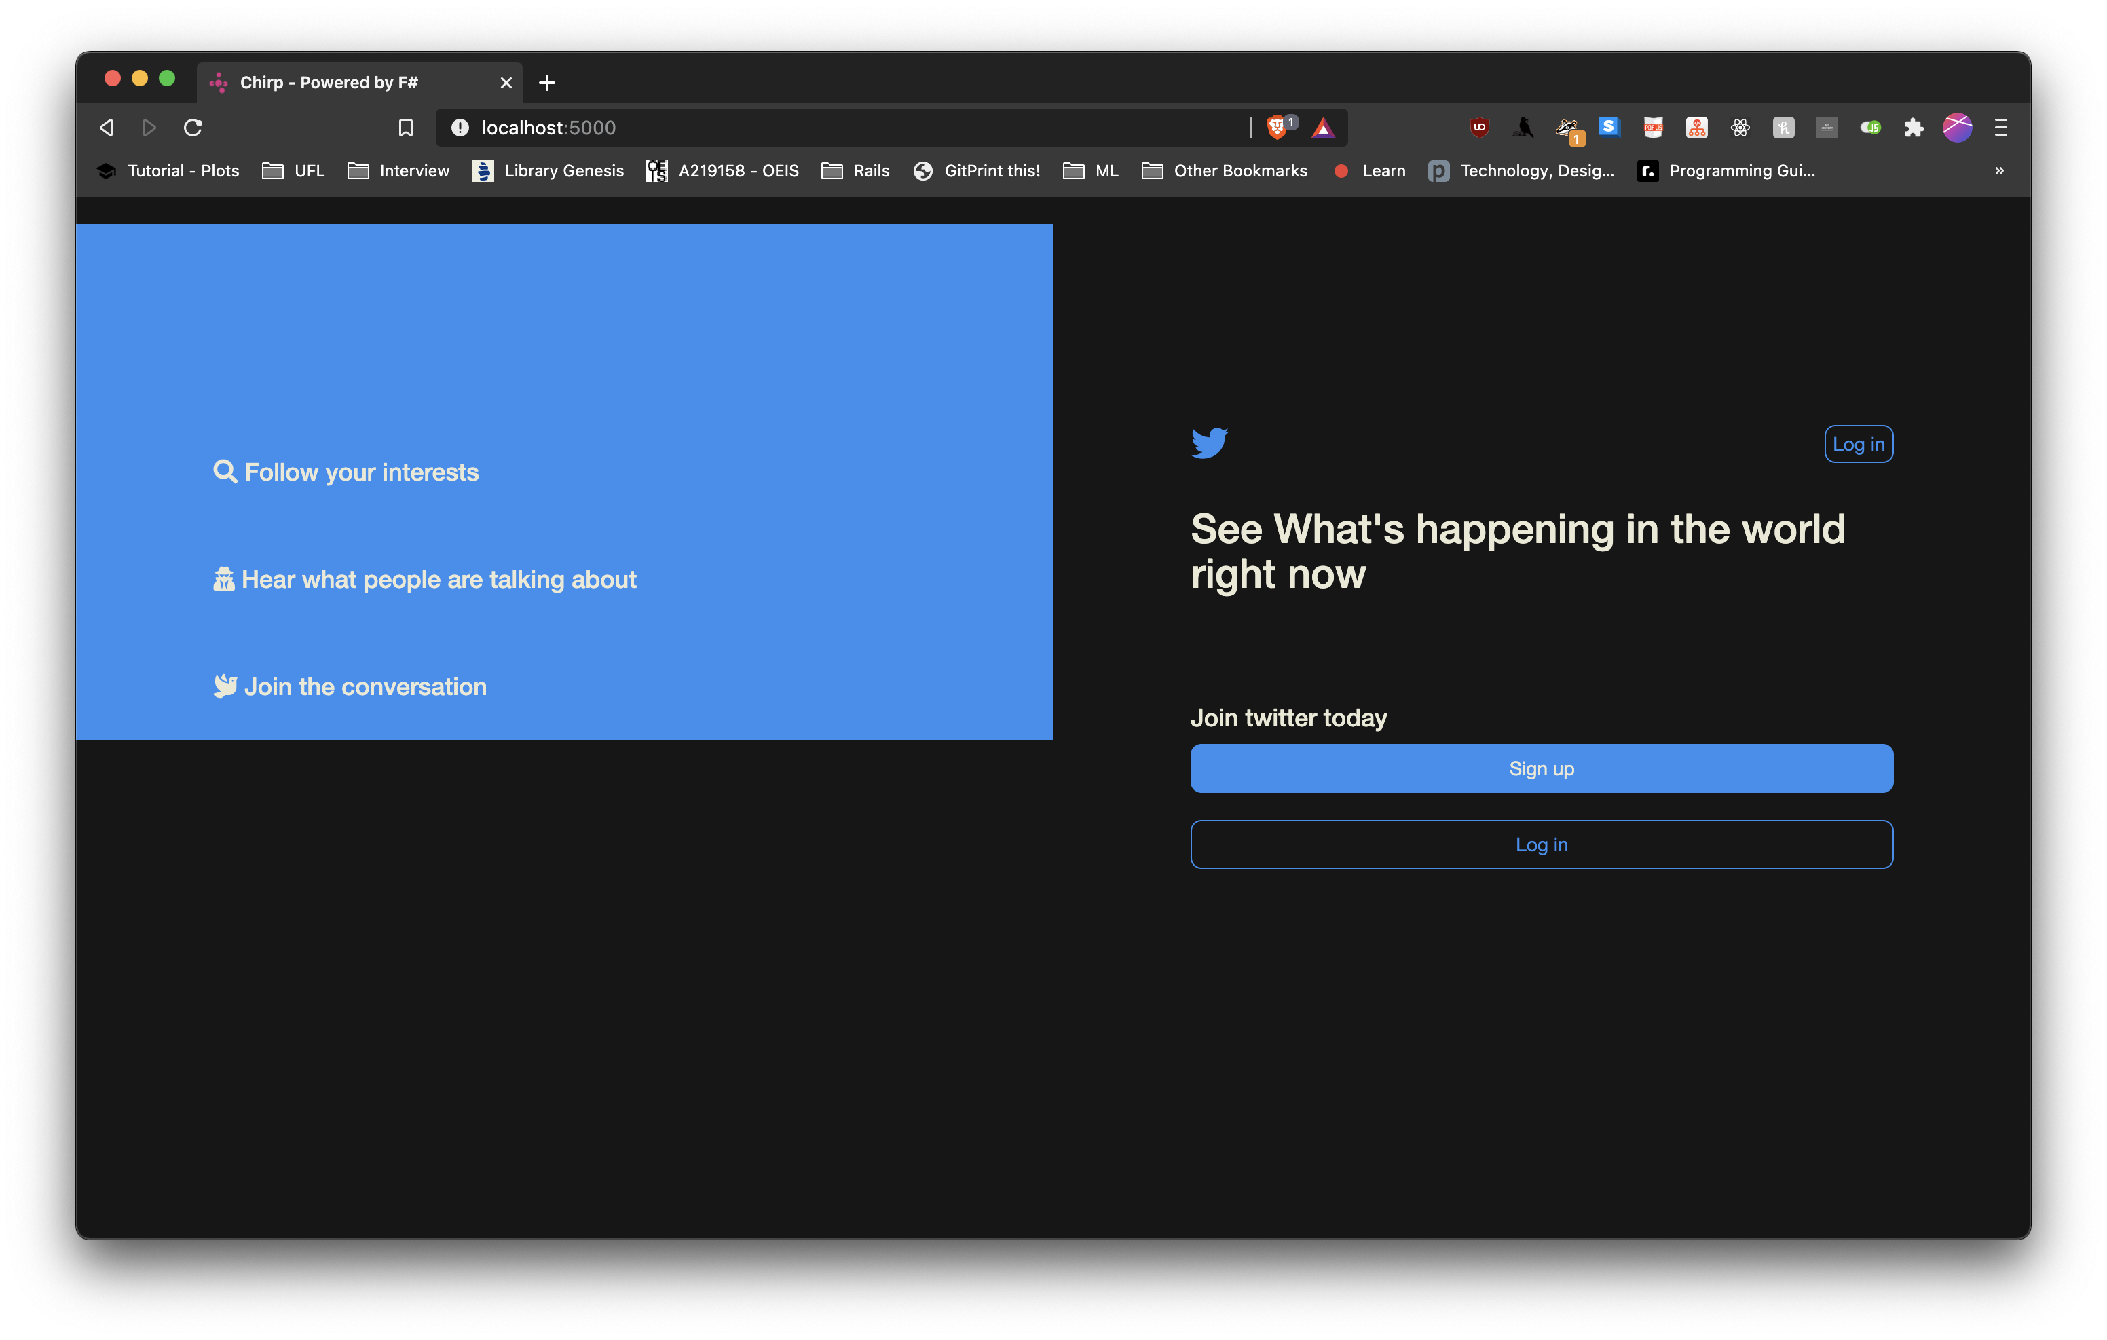
Task: Open the Brave hamburger main menu
Action: 2000,128
